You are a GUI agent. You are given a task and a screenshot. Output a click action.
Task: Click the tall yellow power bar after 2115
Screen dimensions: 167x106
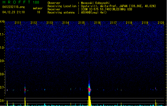[90, 101]
